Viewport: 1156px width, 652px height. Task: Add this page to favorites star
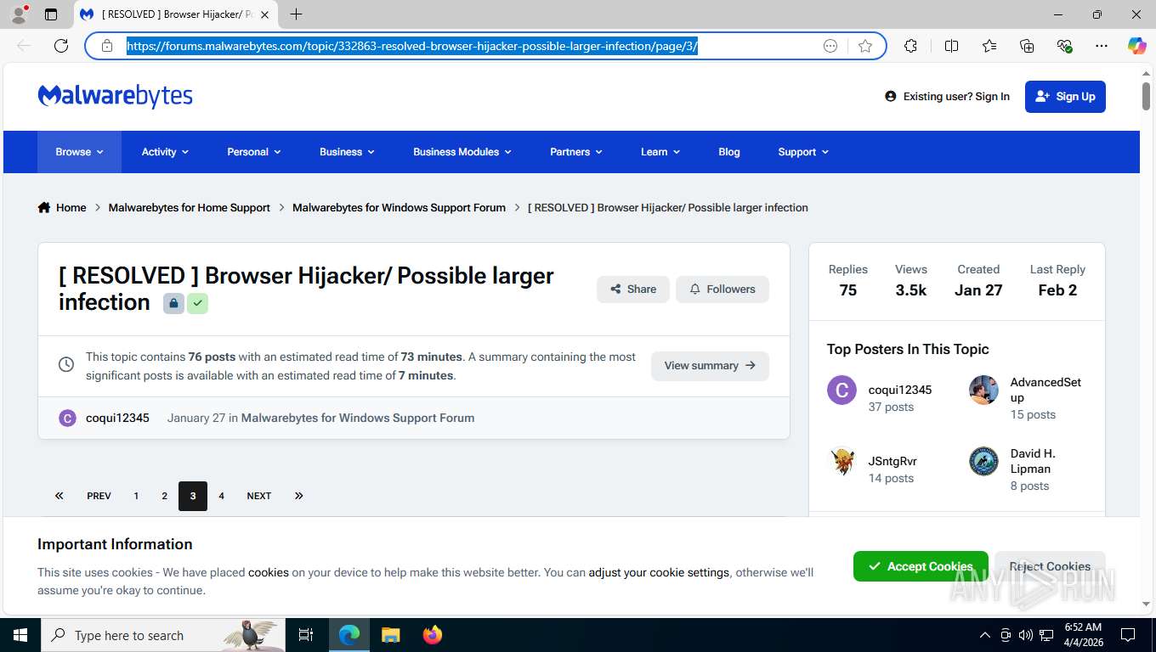point(865,46)
